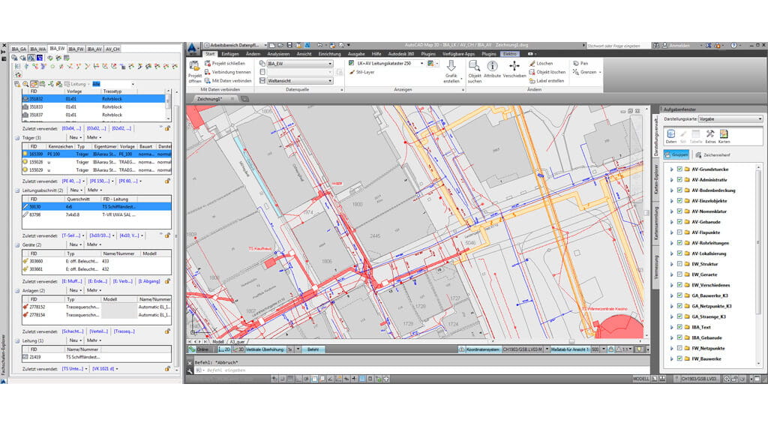Click the Karten icon in Aufgabenfenster

[724, 134]
